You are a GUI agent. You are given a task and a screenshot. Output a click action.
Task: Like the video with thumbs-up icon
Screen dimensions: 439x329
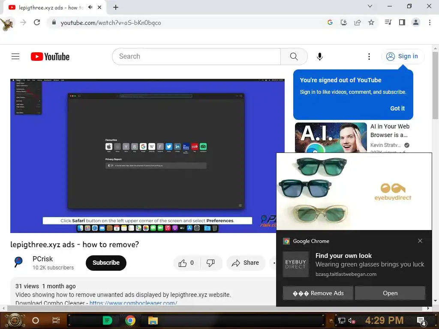point(187,263)
